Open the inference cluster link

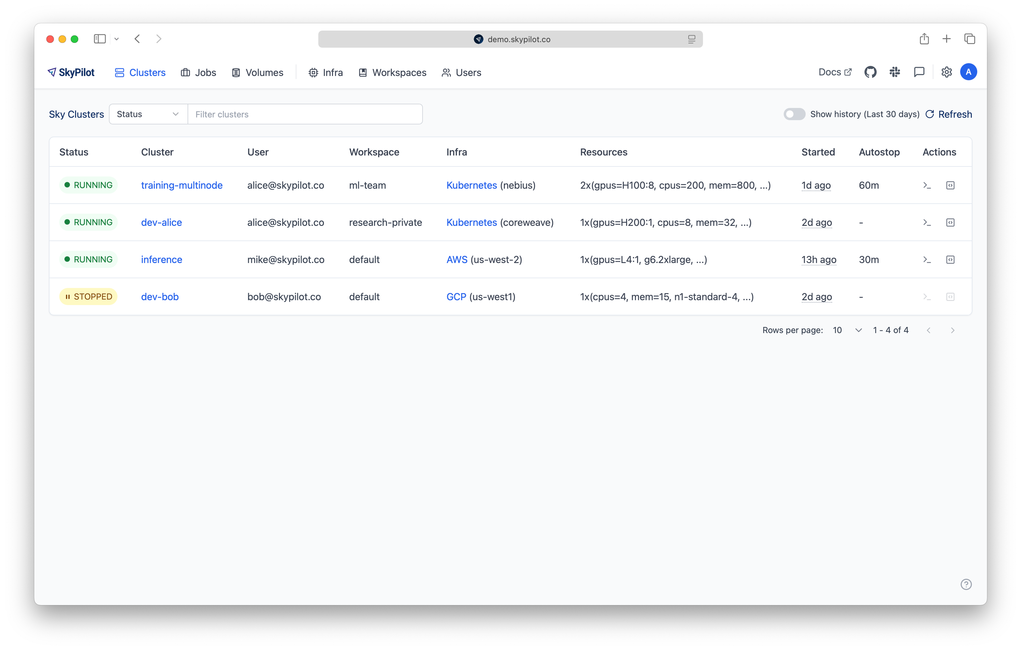[162, 259]
